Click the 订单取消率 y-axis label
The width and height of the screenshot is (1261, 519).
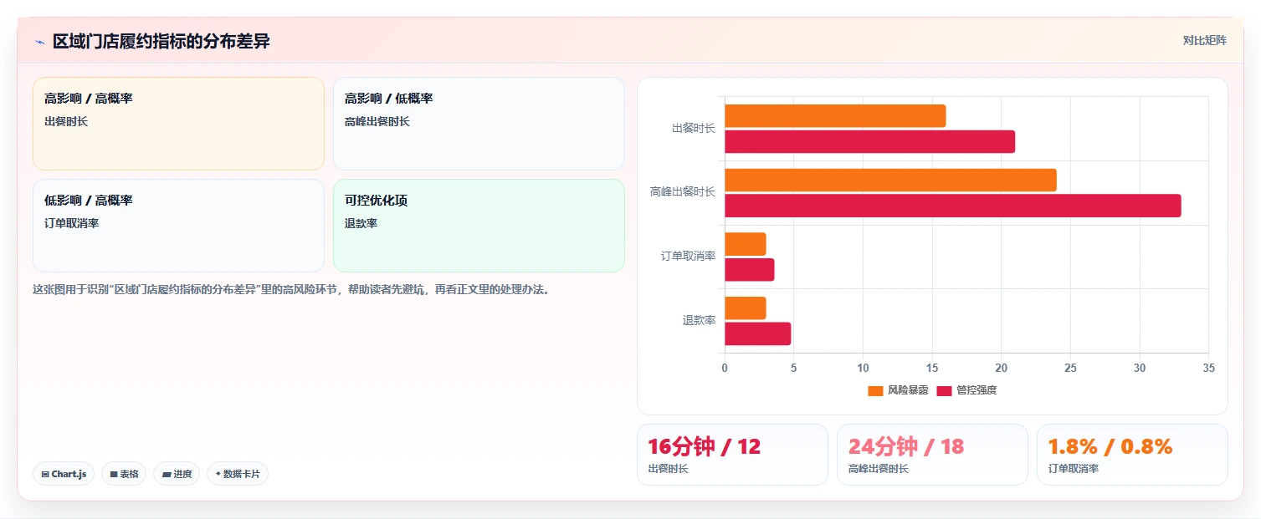coord(688,257)
